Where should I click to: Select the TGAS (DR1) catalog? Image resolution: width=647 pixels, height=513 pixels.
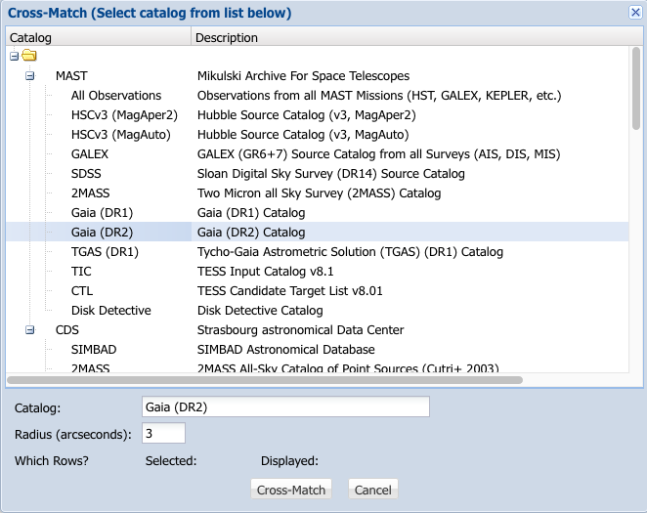(105, 251)
